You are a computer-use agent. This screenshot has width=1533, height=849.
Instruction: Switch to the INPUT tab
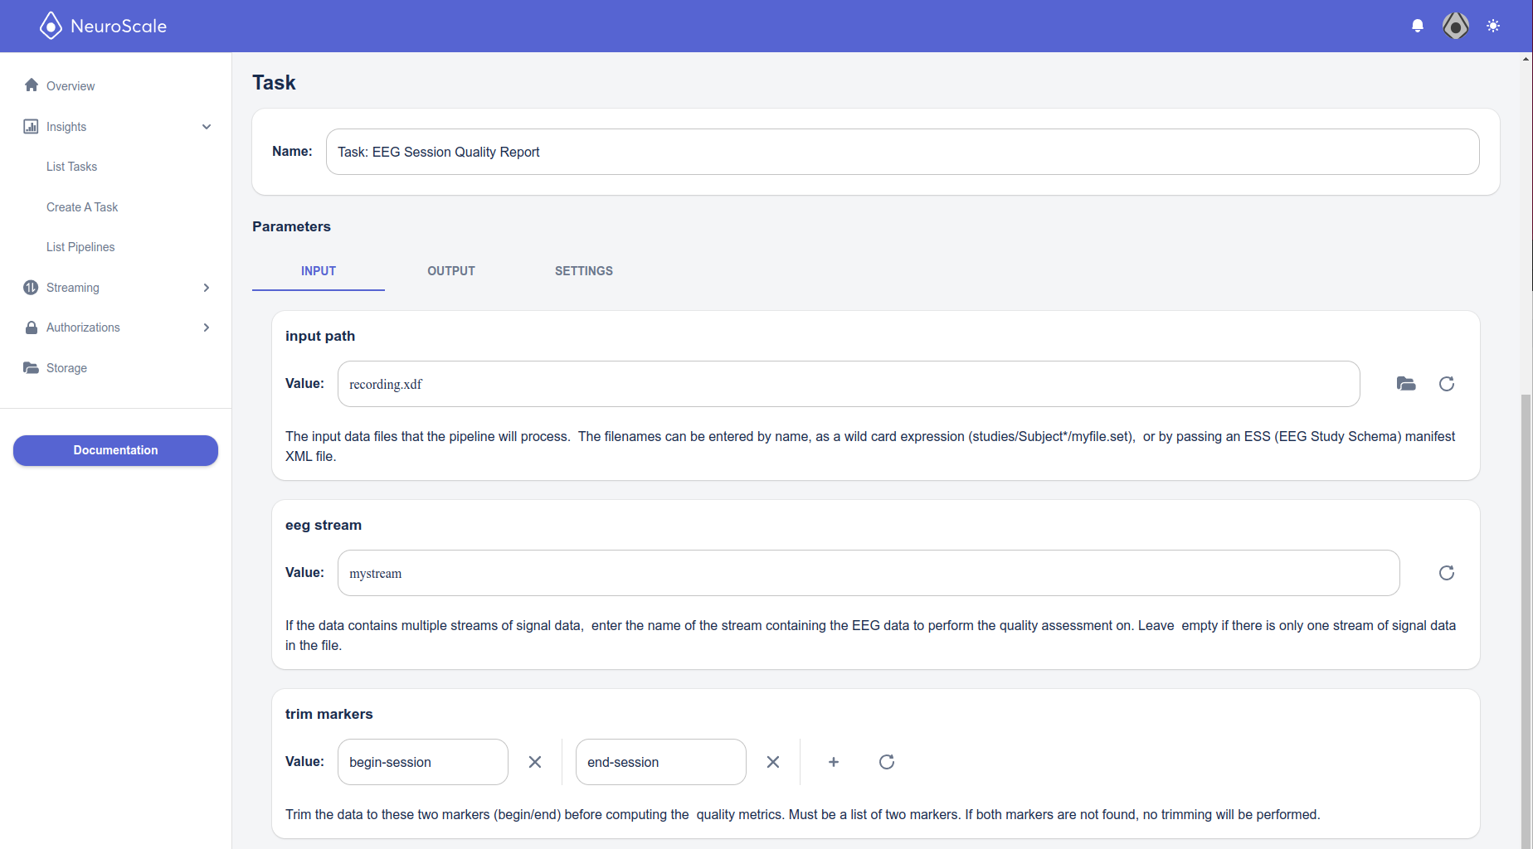pos(319,271)
